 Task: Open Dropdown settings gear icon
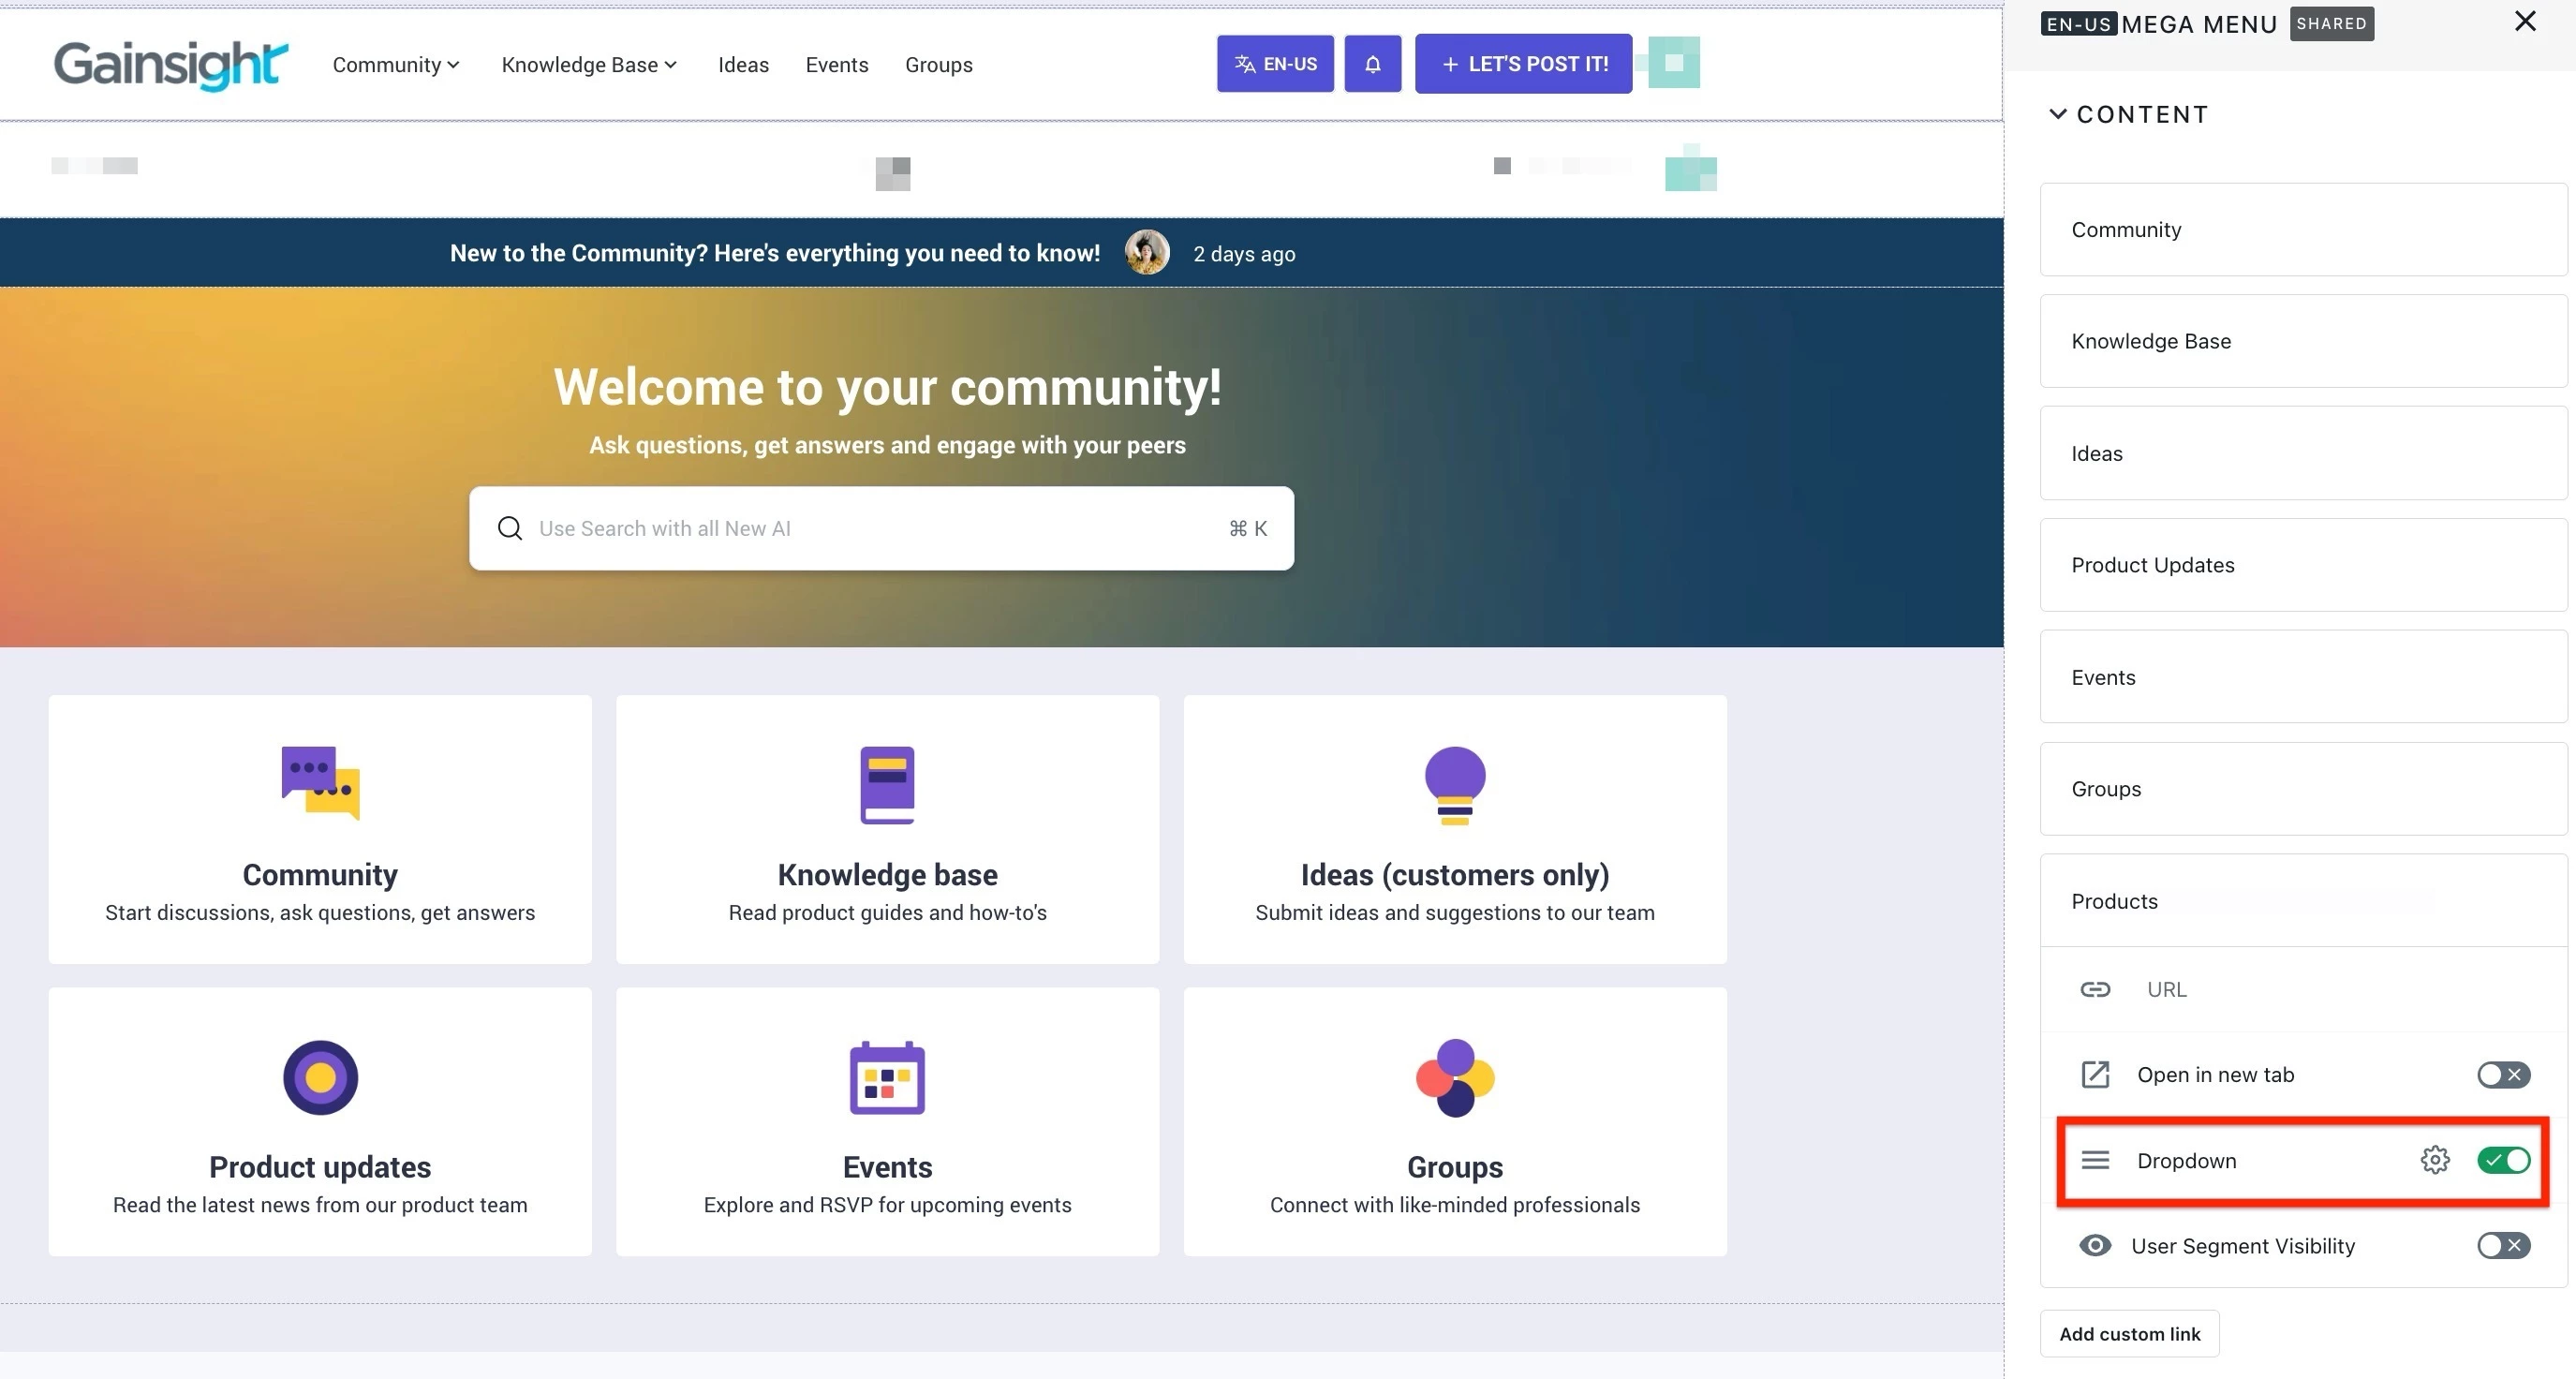point(2434,1160)
